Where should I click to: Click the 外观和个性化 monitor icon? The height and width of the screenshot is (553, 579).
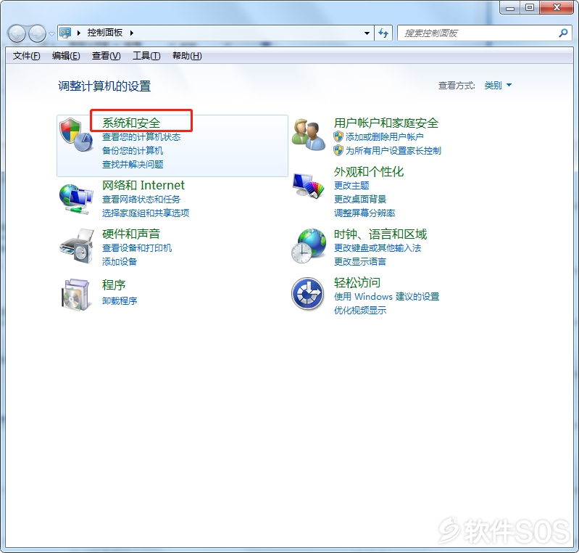pos(308,186)
